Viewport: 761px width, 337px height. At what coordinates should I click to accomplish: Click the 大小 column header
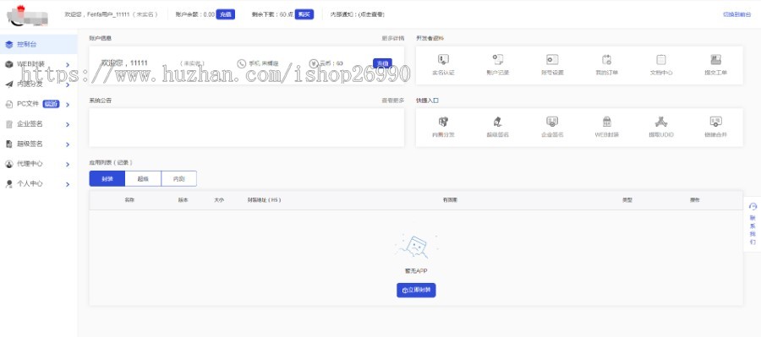tap(219, 200)
